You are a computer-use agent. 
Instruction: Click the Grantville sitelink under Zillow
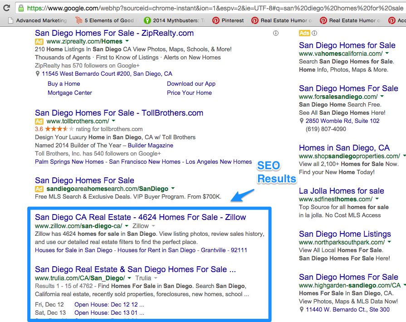pyautogui.click(x=213, y=250)
